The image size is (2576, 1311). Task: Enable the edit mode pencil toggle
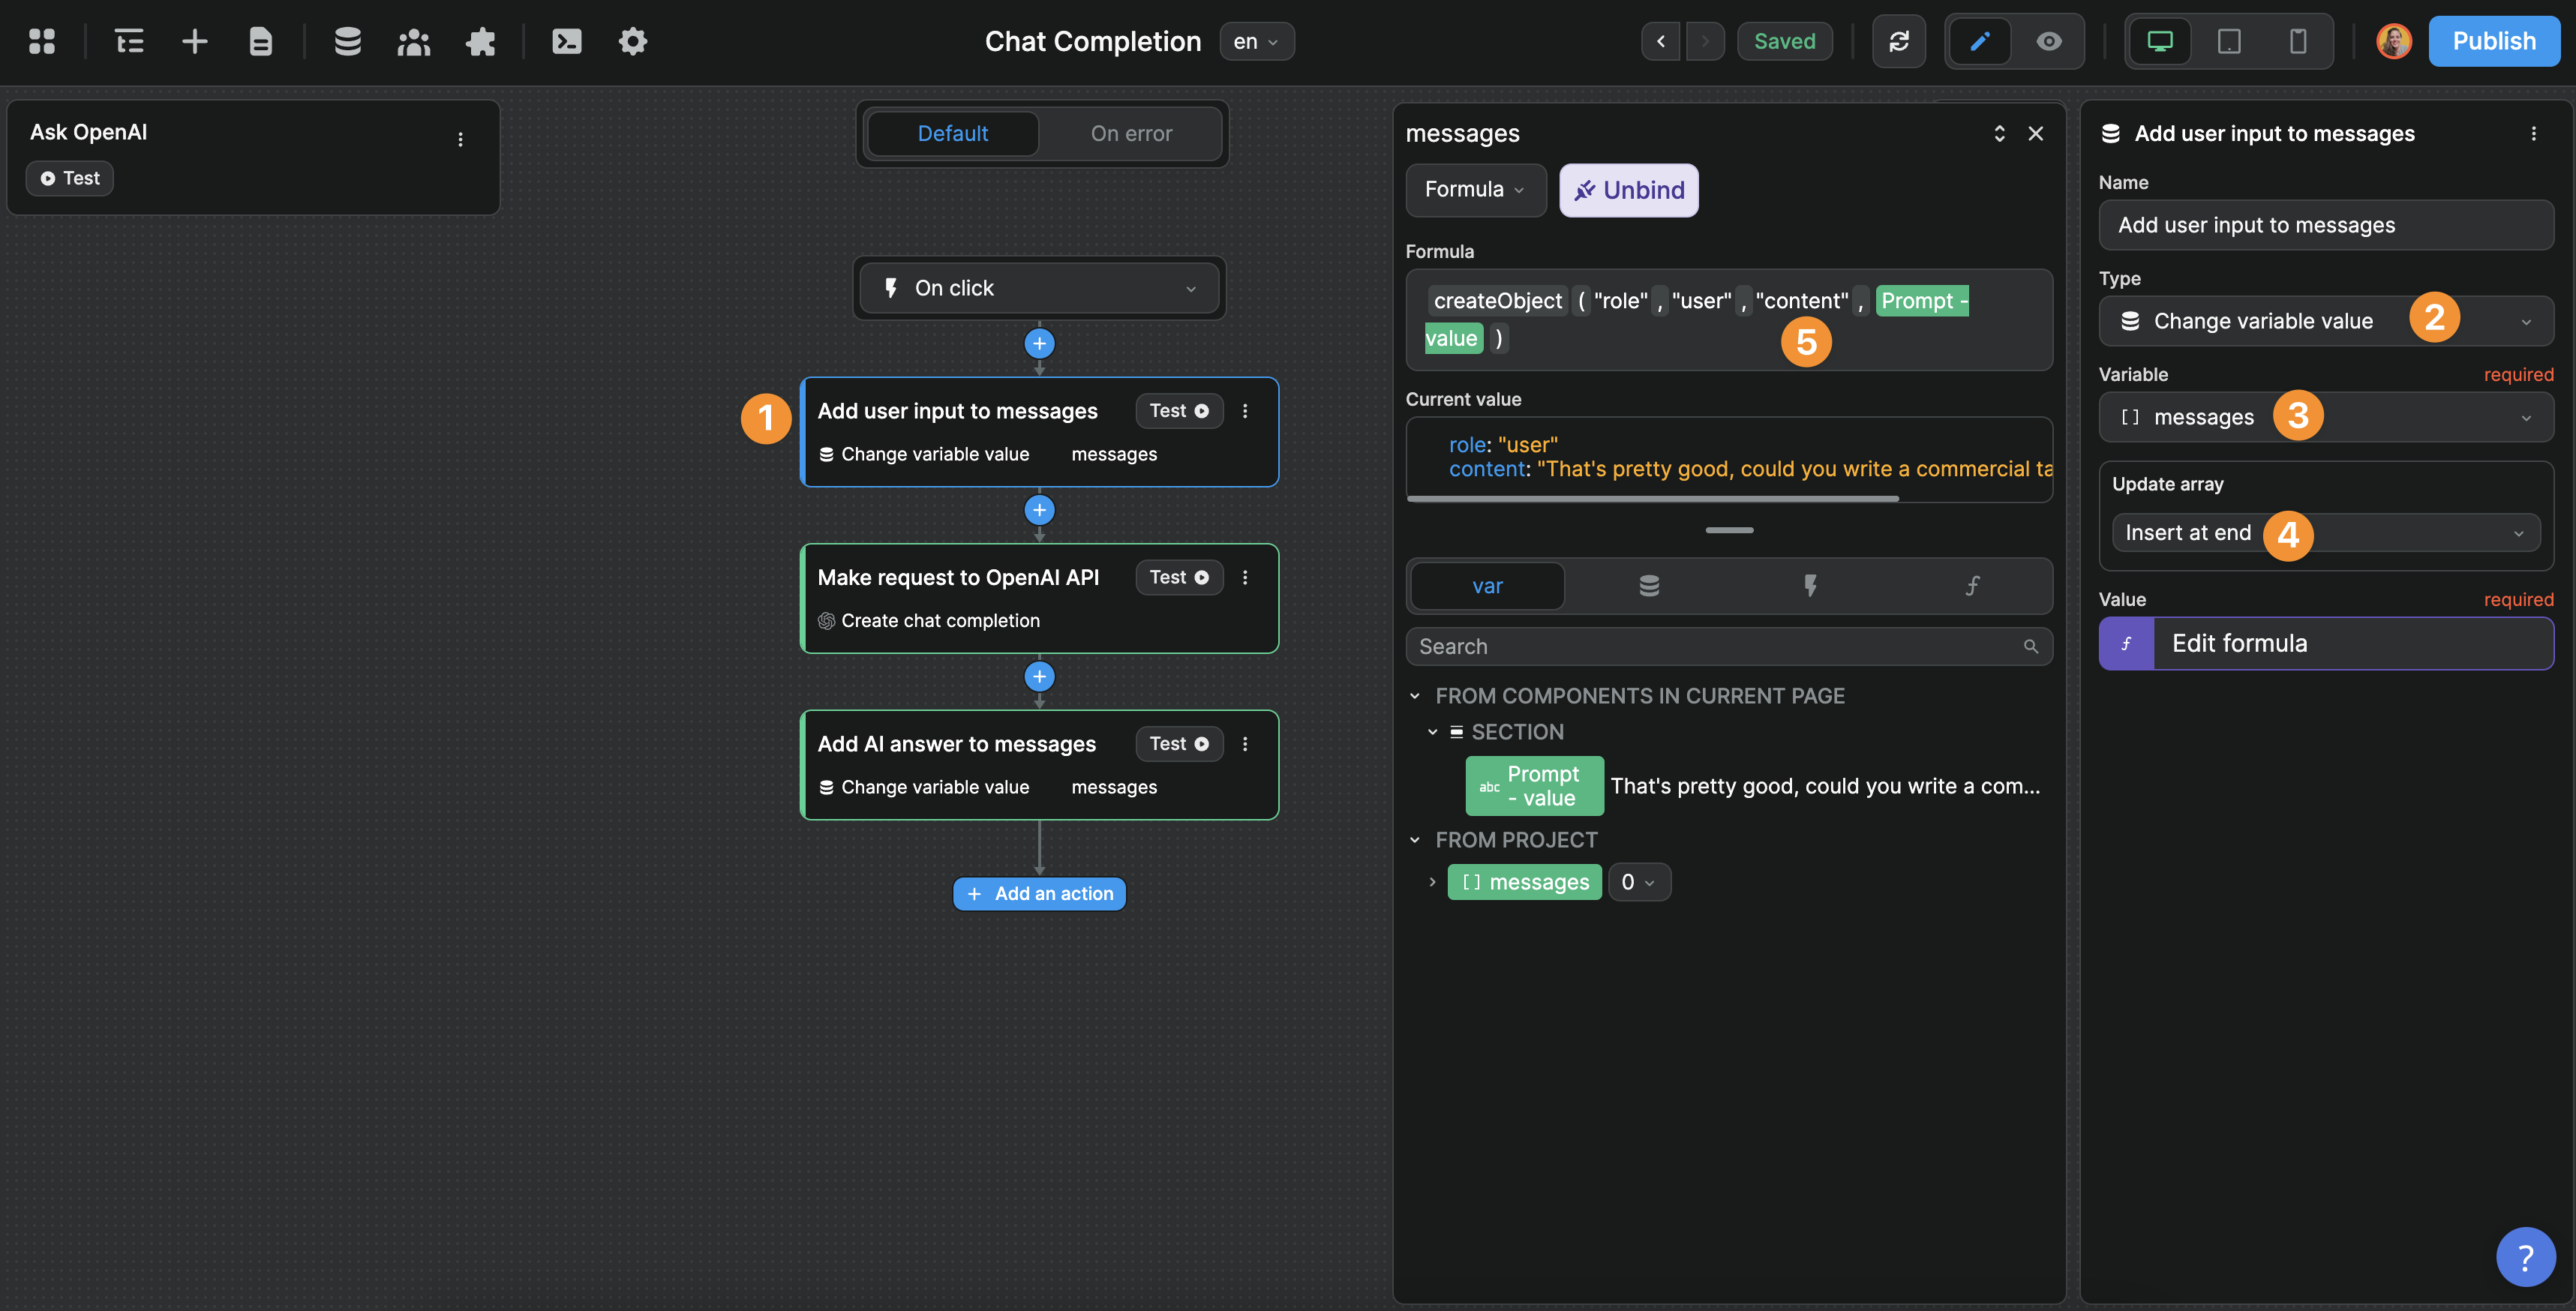click(x=1979, y=41)
